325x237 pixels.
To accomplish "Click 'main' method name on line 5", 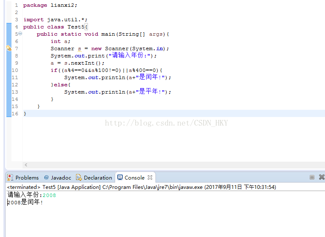I will tap(108, 34).
